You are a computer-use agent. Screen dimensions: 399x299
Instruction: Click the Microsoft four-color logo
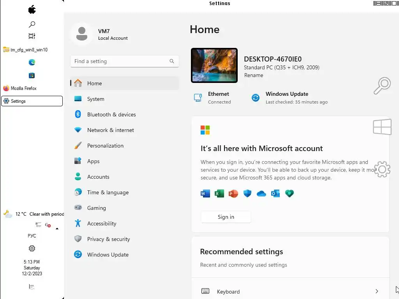tap(205, 130)
